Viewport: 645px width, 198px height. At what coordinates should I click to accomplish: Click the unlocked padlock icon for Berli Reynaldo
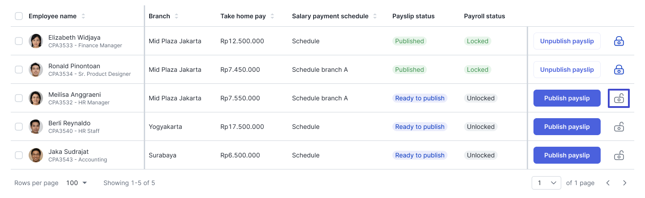tap(619, 127)
